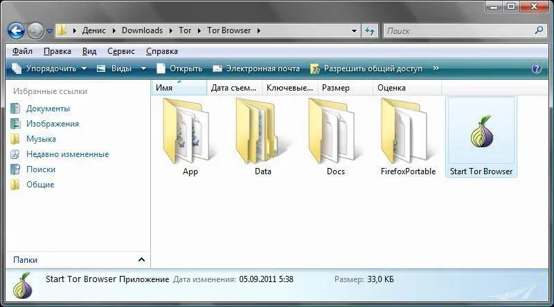Screen dimensions: 554x307
Task: Click the App folder name label
Action: tap(190, 172)
